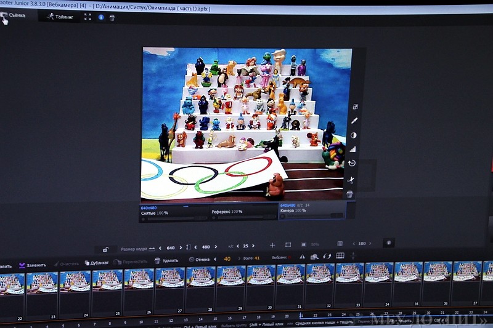This screenshot has height=328, width=493.
Task: Click the rotate counterclockwise icon
Action: coord(352,164)
